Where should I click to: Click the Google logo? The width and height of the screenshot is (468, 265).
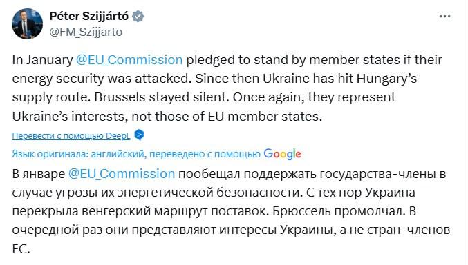(x=282, y=154)
